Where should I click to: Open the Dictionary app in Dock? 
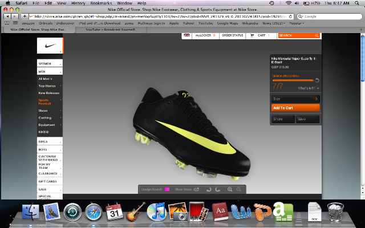[220, 211]
